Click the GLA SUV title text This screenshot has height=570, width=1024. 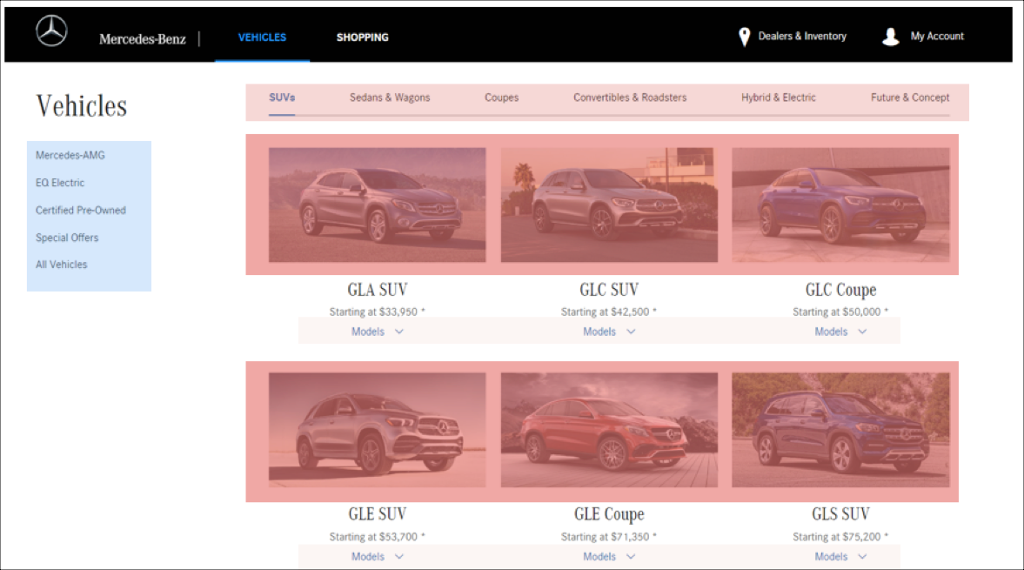point(378,290)
